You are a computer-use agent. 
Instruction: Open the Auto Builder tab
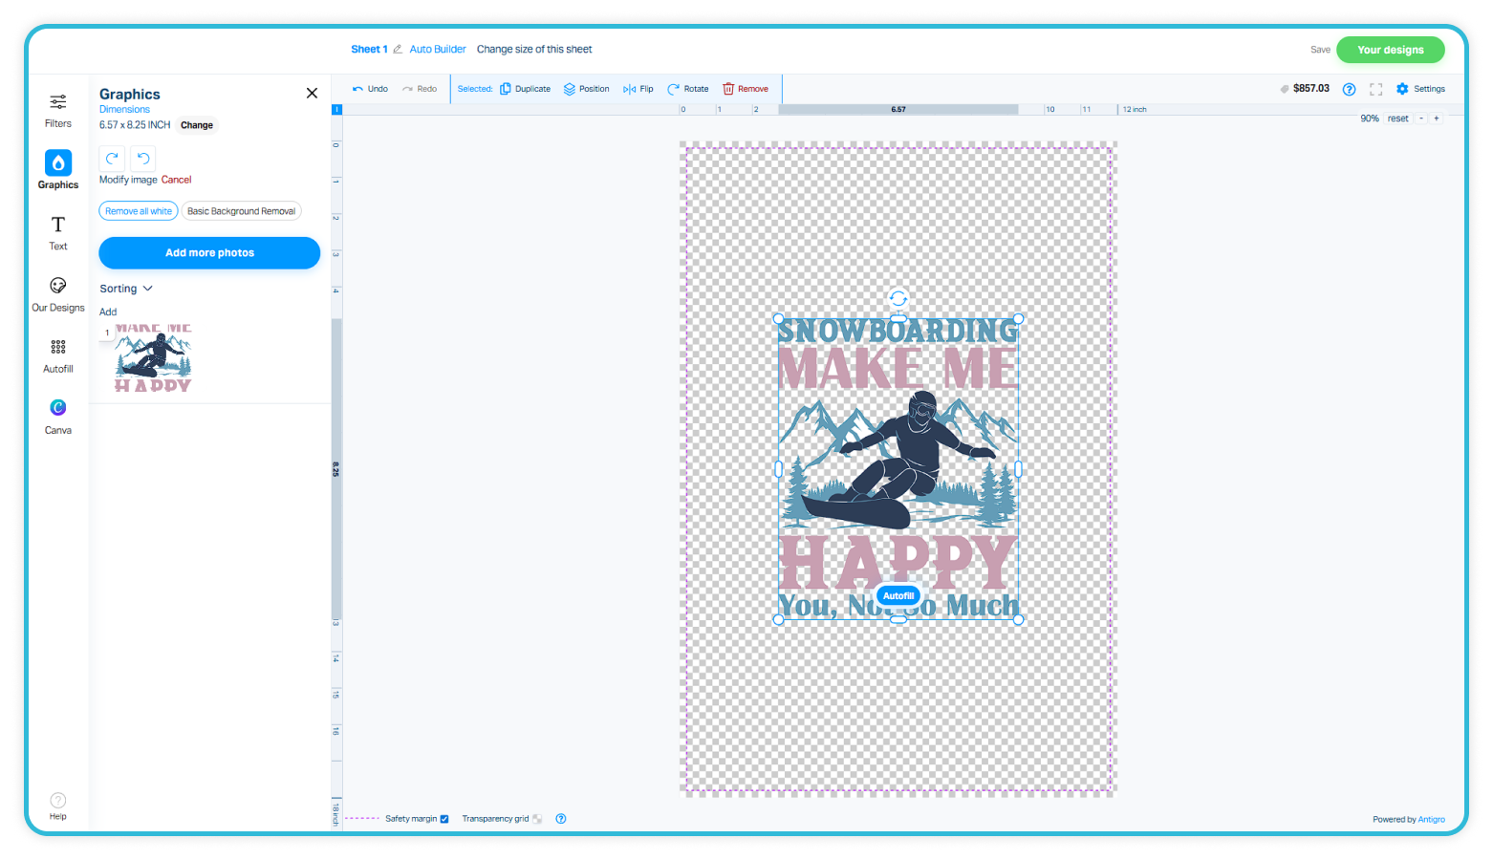coord(438,50)
